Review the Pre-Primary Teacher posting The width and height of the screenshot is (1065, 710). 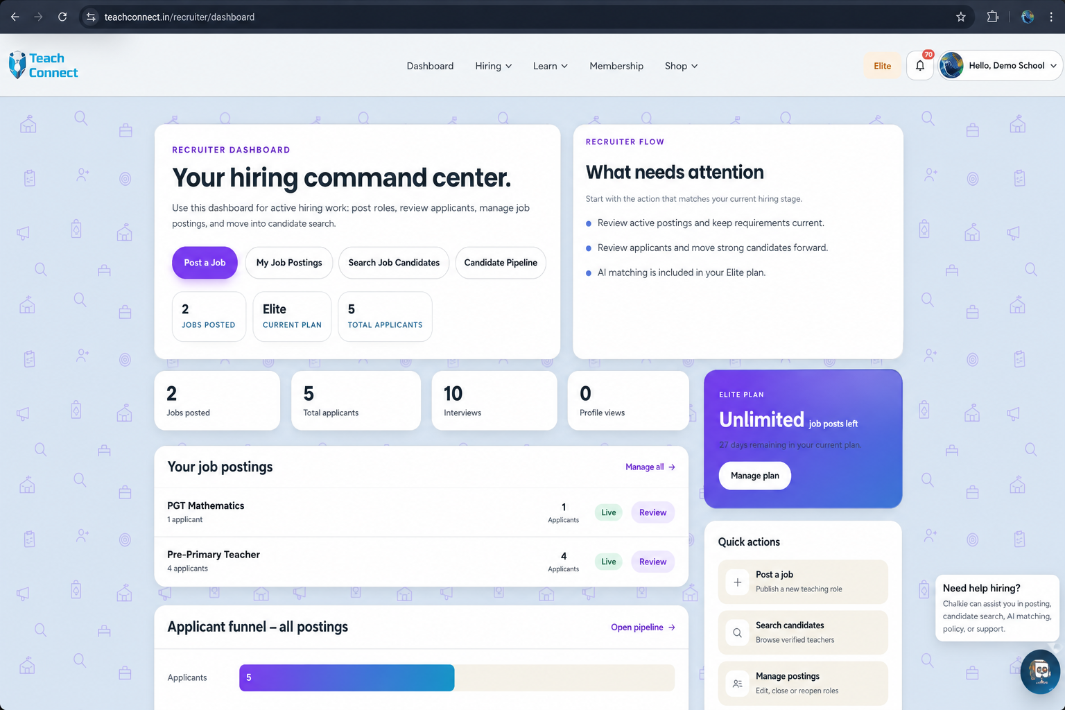(652, 562)
